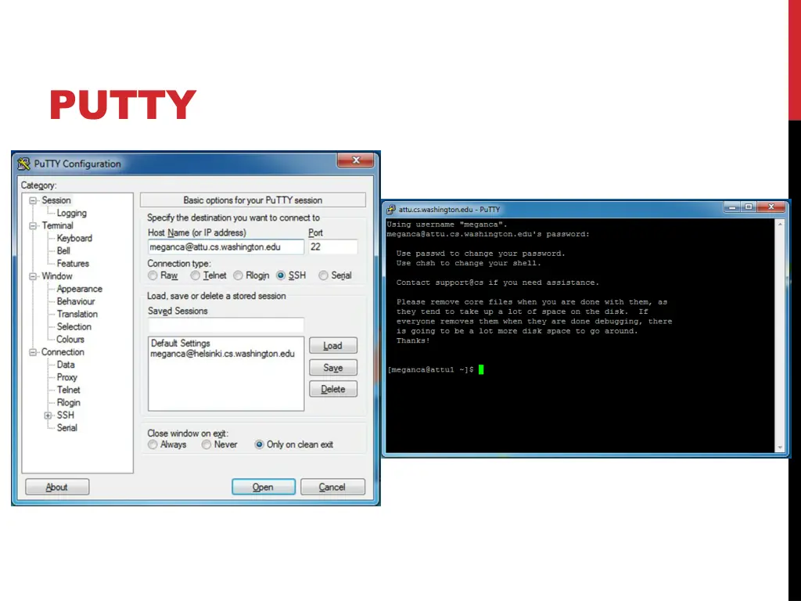Click the About button
The height and width of the screenshot is (601, 801).
tap(56, 487)
